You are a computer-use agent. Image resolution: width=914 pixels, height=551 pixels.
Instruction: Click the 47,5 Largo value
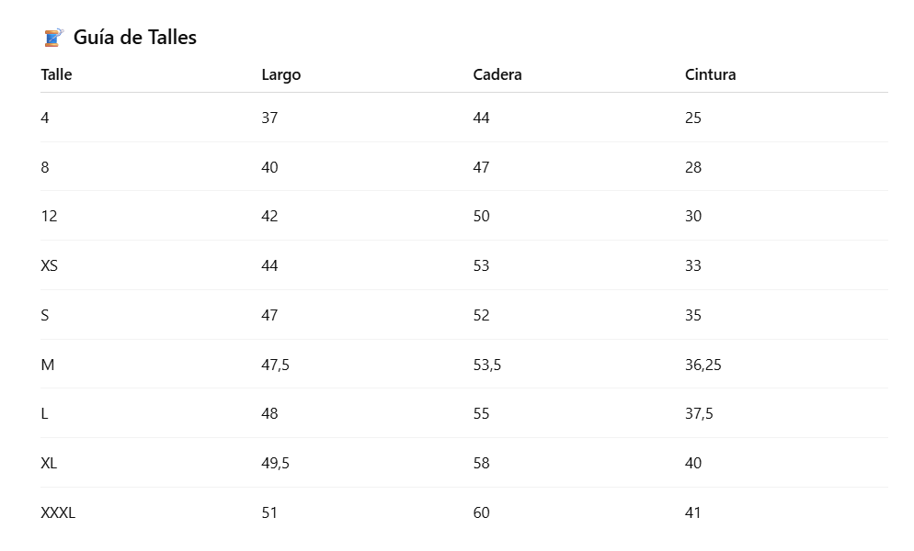(x=275, y=365)
